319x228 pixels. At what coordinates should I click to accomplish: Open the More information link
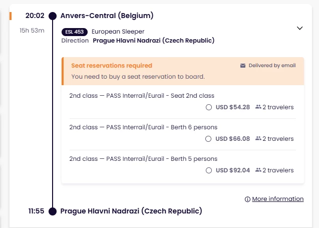pos(277,199)
